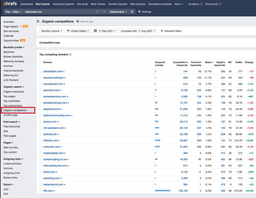Click competitor's keywords 108,194 for ifttt.com
This screenshot has height=198, width=256.
click(x=183, y=191)
